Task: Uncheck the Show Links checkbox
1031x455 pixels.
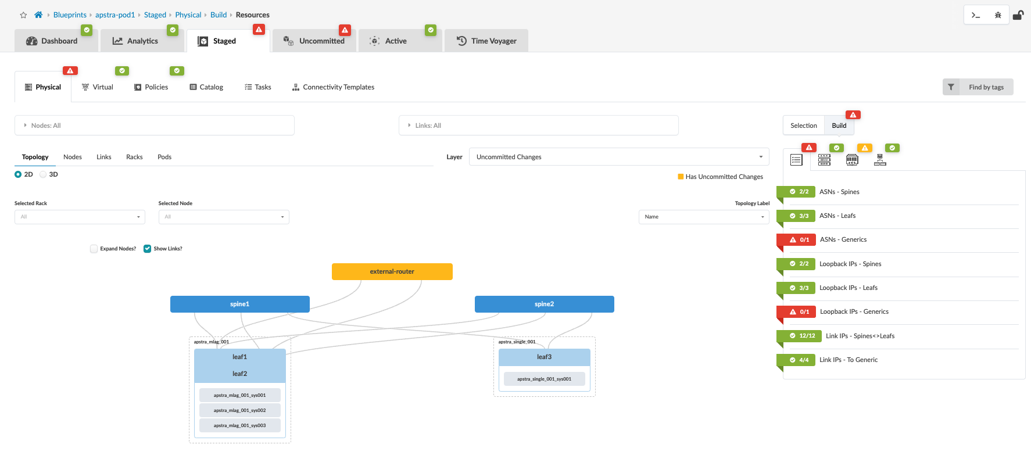Action: tap(148, 249)
